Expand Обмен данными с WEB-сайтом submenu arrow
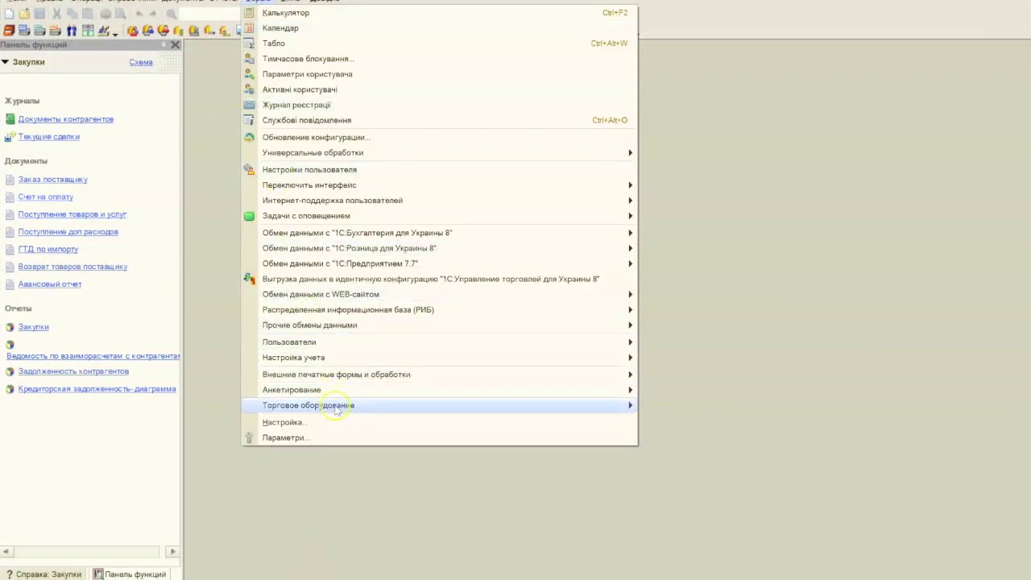 (630, 294)
